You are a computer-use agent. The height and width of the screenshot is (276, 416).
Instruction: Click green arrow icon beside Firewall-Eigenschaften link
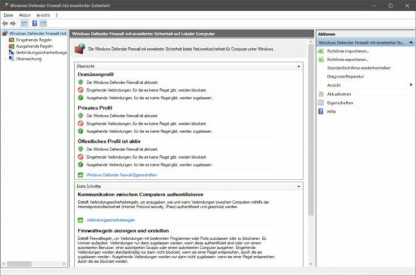pos(80,175)
